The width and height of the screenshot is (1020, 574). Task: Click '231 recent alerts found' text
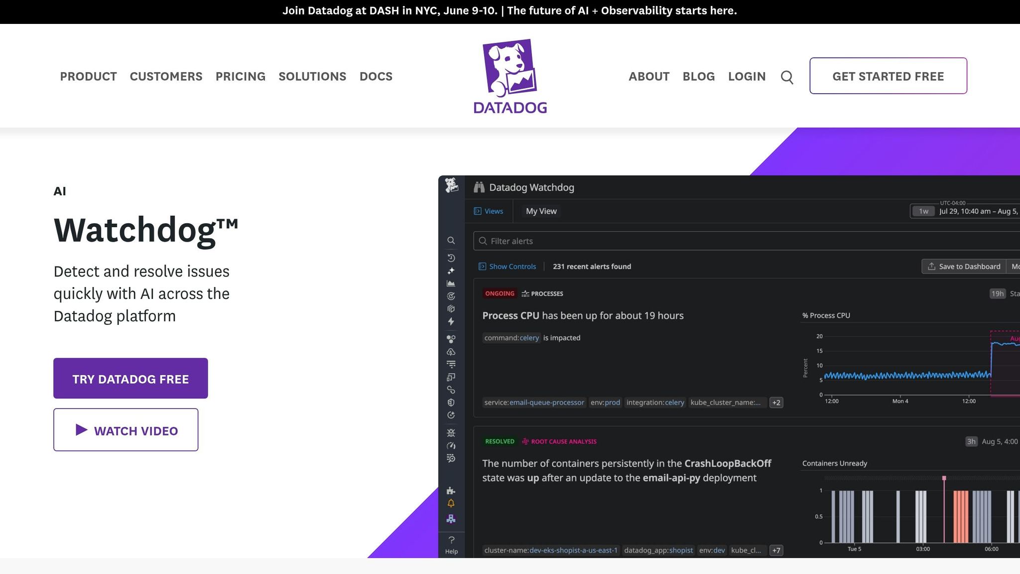click(592, 267)
